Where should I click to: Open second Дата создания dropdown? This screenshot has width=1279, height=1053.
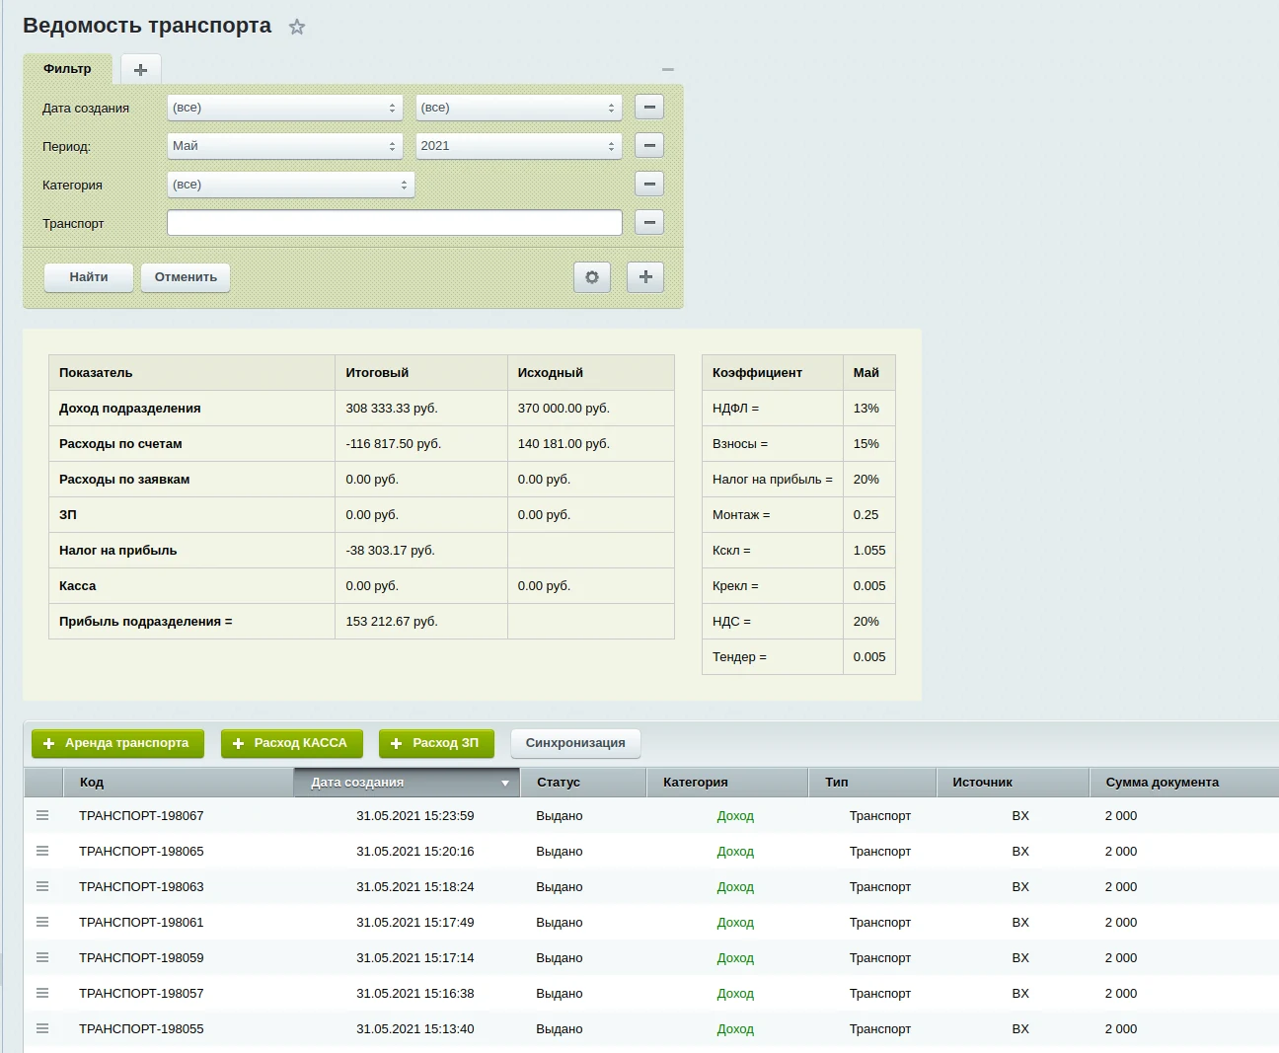[519, 108]
